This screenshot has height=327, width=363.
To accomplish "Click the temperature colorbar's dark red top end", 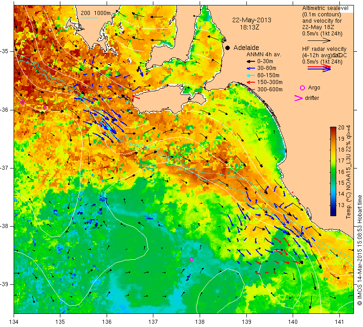I will (x=333, y=129).
